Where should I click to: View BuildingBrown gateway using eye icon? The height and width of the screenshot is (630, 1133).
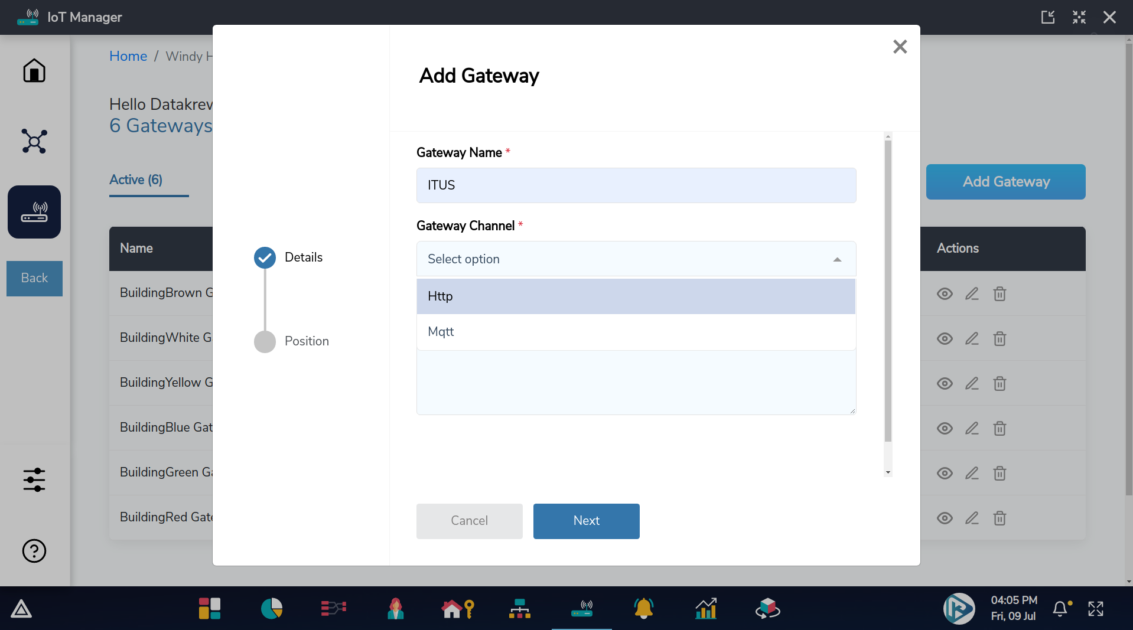pos(945,293)
